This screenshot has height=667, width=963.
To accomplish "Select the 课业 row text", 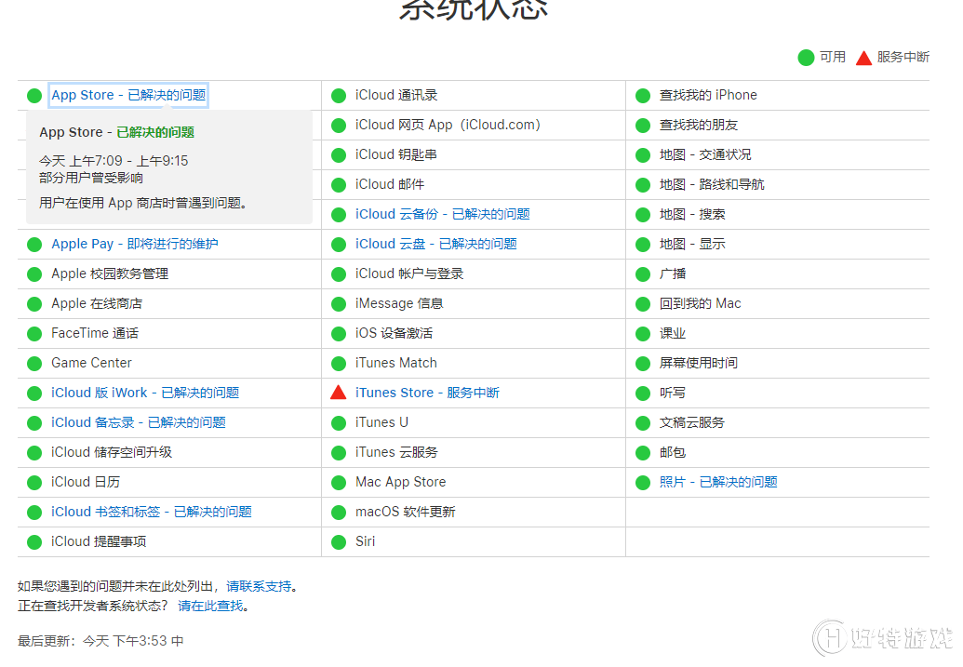I will 672,333.
